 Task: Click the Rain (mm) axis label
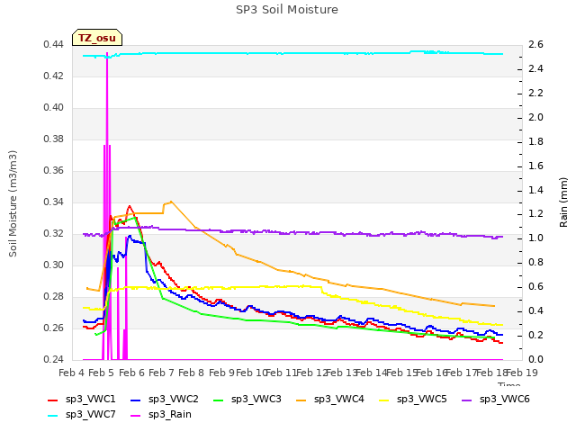click(x=563, y=202)
